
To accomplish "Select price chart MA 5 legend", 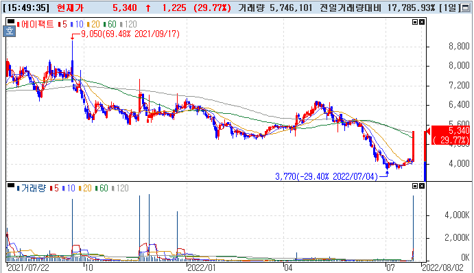I will [x=62, y=24].
